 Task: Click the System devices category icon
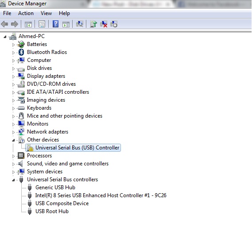click(x=21, y=172)
